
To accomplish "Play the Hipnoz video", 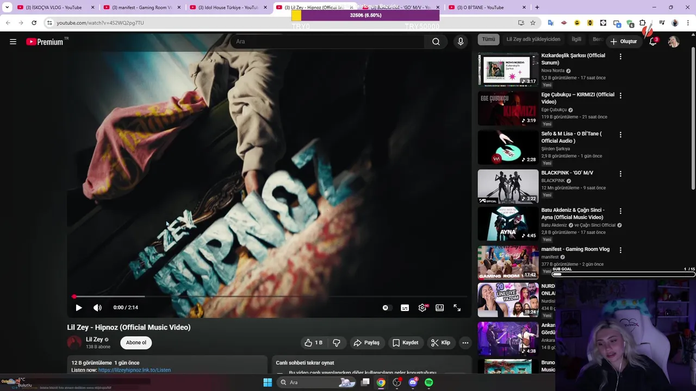I will (79, 307).
